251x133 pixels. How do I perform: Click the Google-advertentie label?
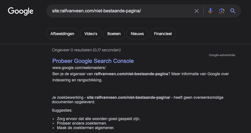[x=222, y=55]
